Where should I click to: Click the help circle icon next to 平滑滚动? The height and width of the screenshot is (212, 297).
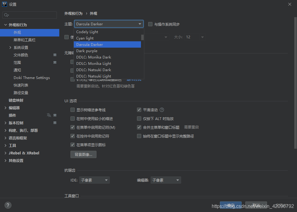(162, 110)
